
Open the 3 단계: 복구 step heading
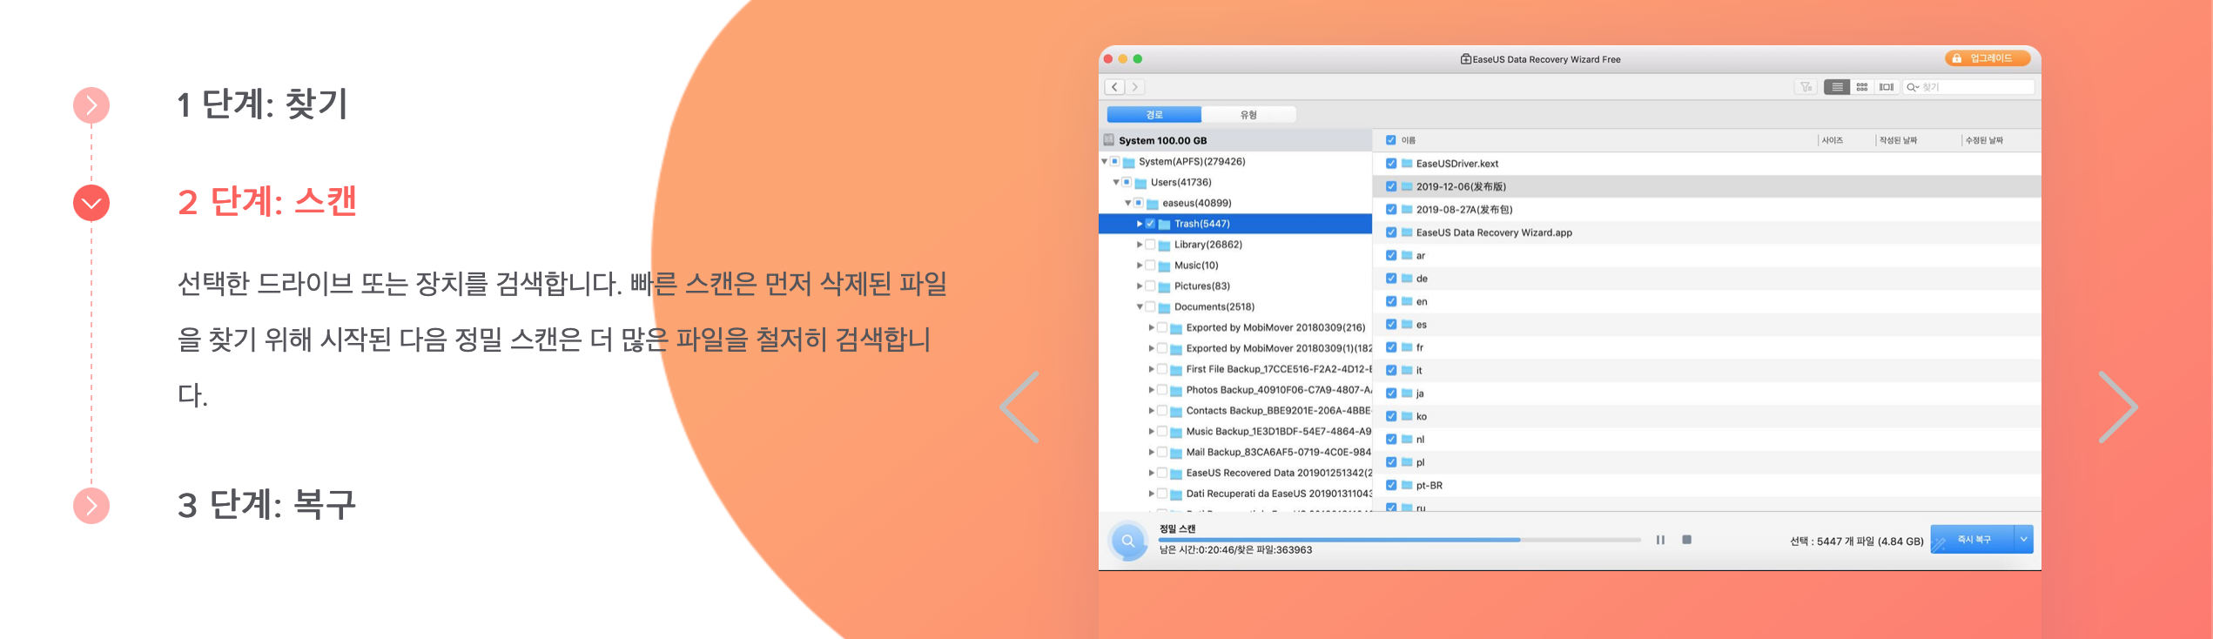(266, 505)
